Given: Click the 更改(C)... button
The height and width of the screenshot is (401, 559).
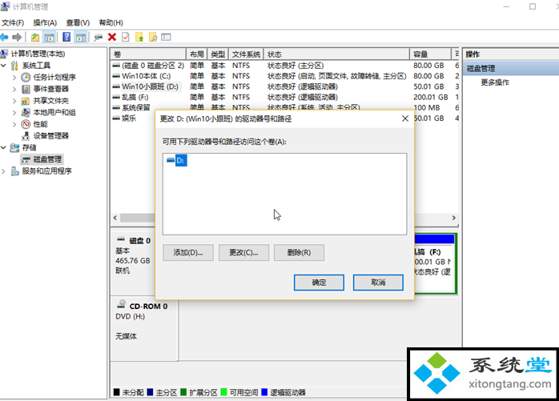Looking at the screenshot, I should click(243, 253).
